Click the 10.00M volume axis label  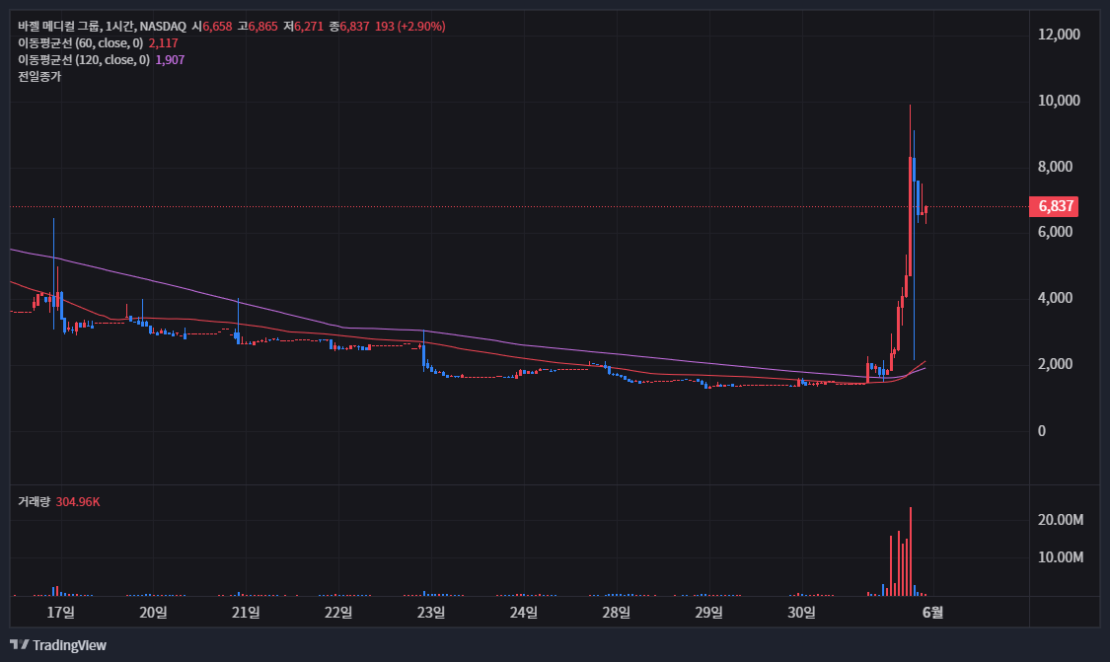pyautogui.click(x=1061, y=557)
